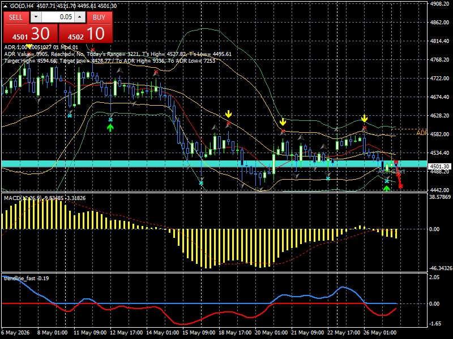Viewport: 453px width, 339px height.
Task: Increase lot volume with up arrow
Action: click(80, 17)
